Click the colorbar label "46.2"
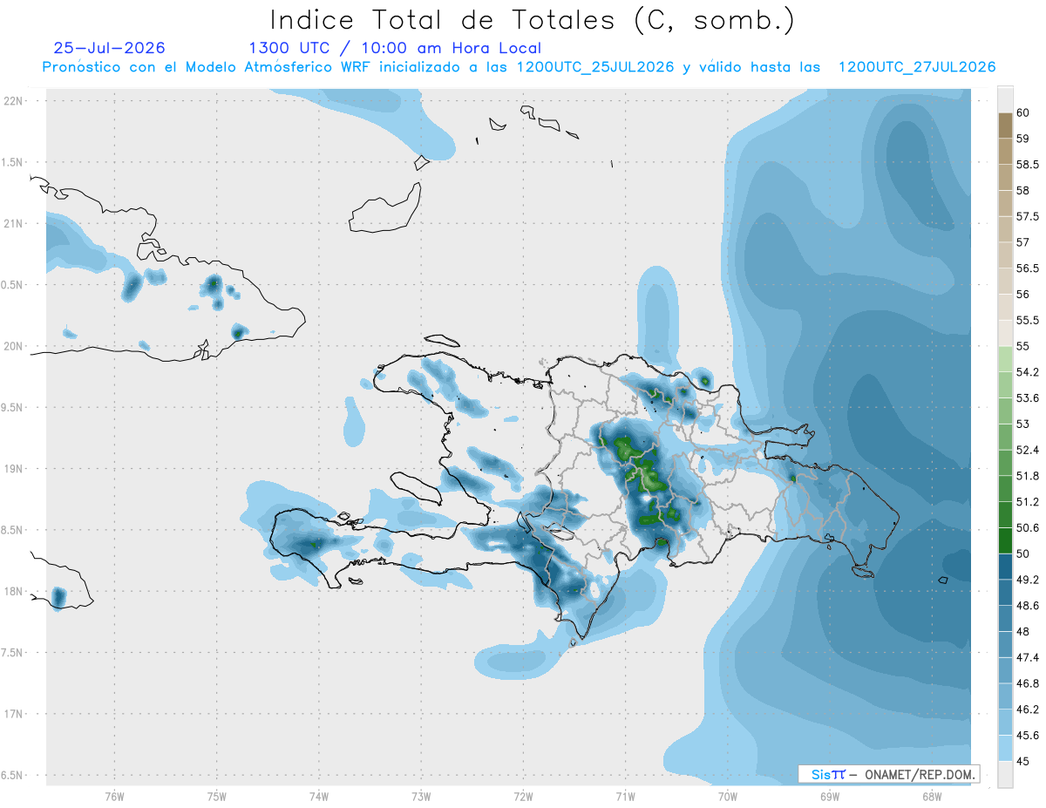Screen dimensions: 1046x808 pyautogui.click(x=1029, y=710)
